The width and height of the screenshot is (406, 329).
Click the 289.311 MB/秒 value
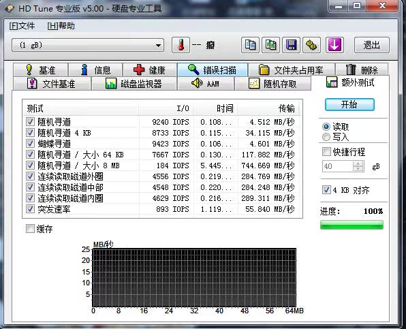coord(268,198)
